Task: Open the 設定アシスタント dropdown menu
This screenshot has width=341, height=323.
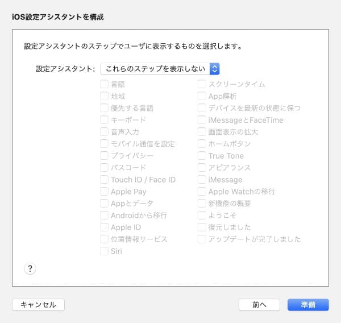Action: coord(160,69)
